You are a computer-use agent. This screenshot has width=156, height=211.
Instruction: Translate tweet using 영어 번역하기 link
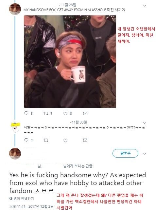coord(22,198)
